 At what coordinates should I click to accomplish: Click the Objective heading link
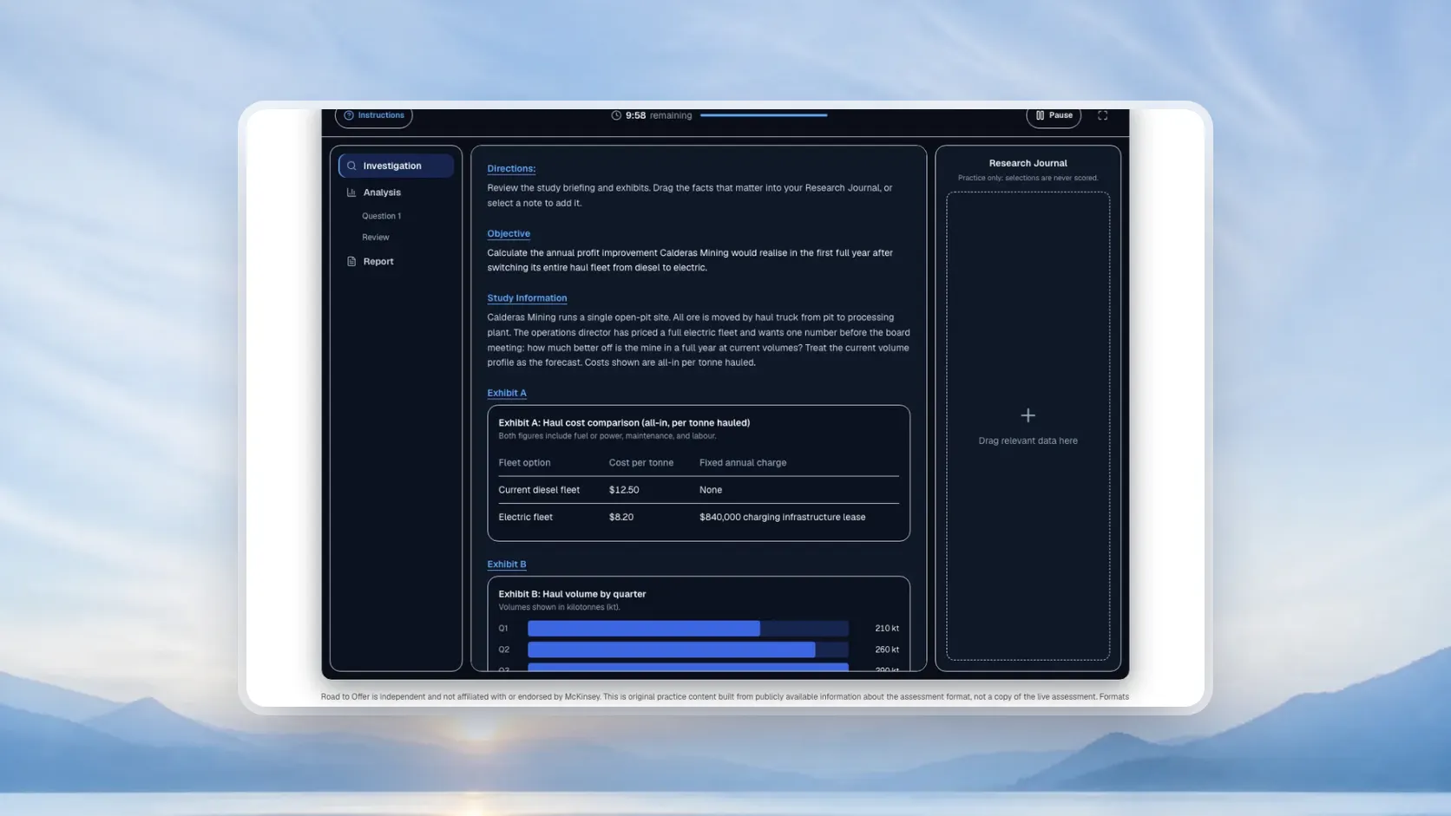pos(509,233)
